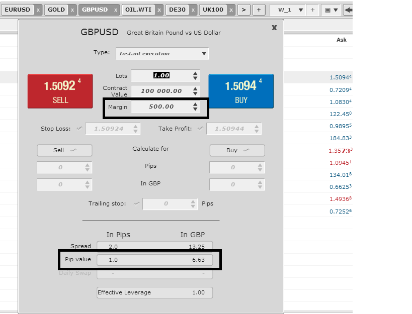The height and width of the screenshot is (314, 412).
Task: Select the 122.45 ask price row
Action: click(x=341, y=114)
